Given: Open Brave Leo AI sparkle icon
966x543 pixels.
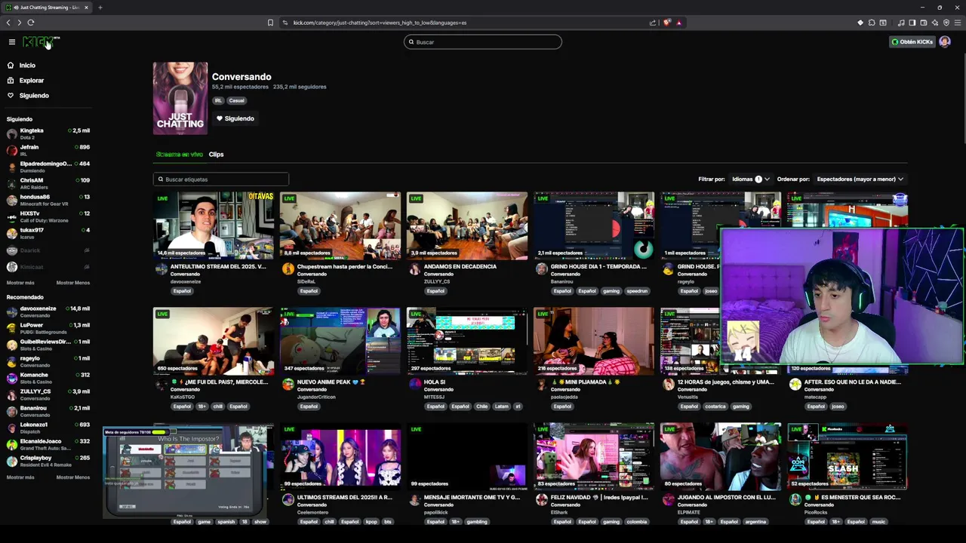Looking at the screenshot, I should [x=935, y=23].
